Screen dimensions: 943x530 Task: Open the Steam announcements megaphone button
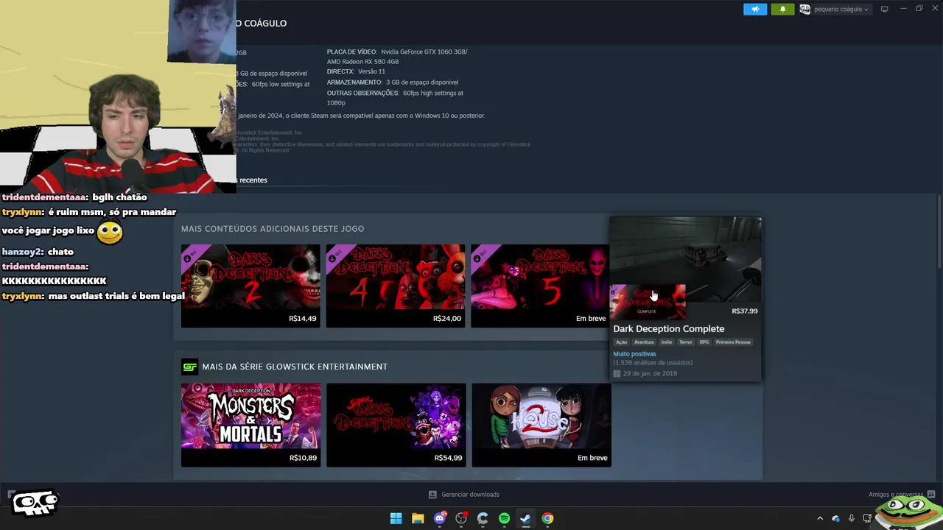click(755, 9)
